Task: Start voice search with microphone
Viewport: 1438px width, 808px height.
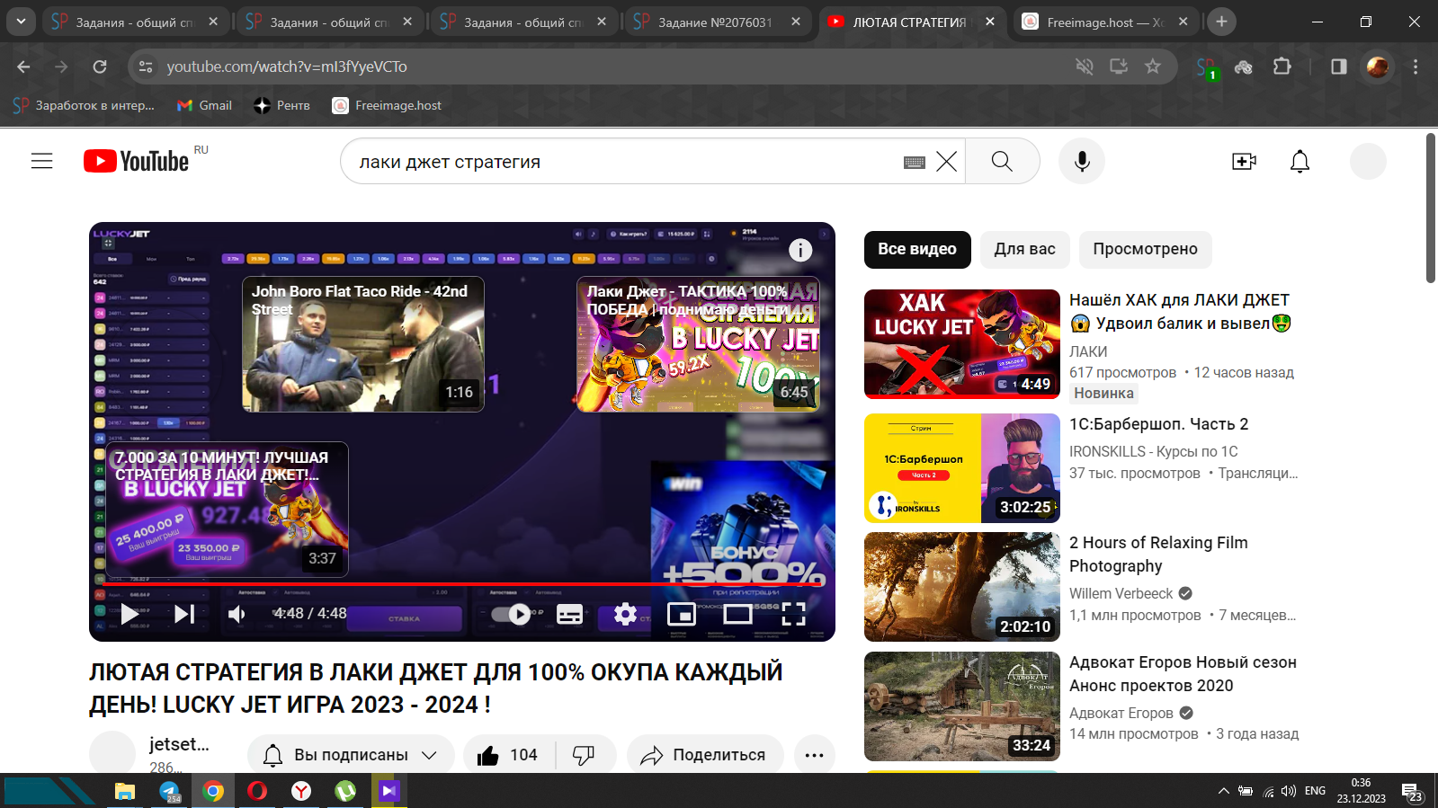Action: (x=1082, y=161)
